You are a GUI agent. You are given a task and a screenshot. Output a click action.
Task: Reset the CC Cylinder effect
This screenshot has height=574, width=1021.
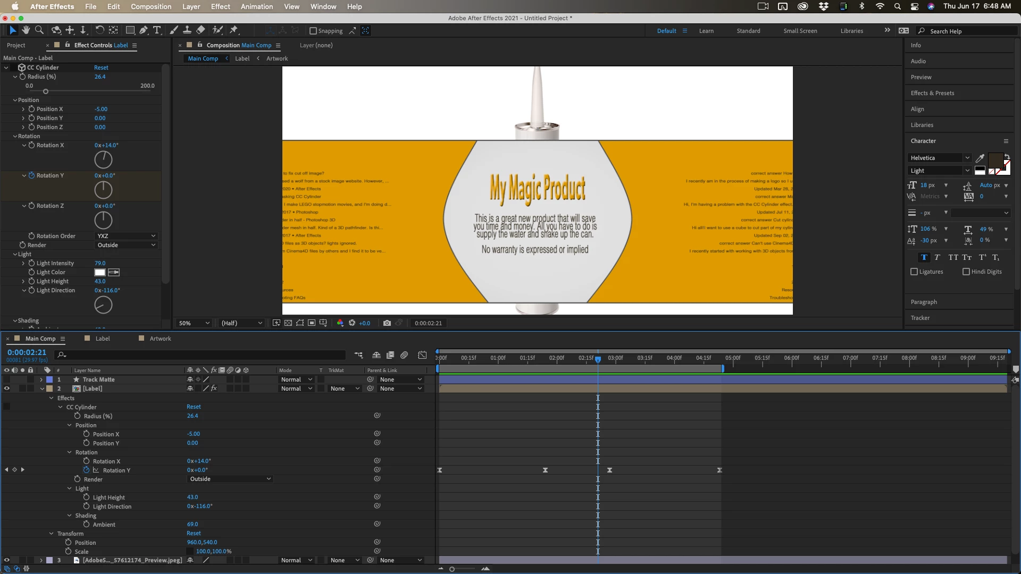click(101, 67)
